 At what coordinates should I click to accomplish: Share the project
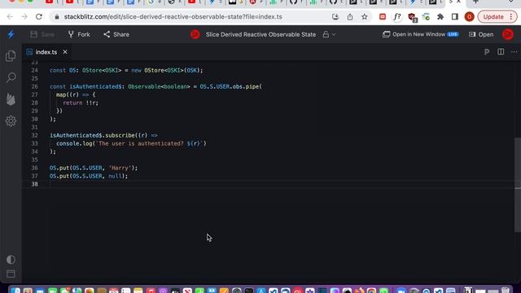116,34
